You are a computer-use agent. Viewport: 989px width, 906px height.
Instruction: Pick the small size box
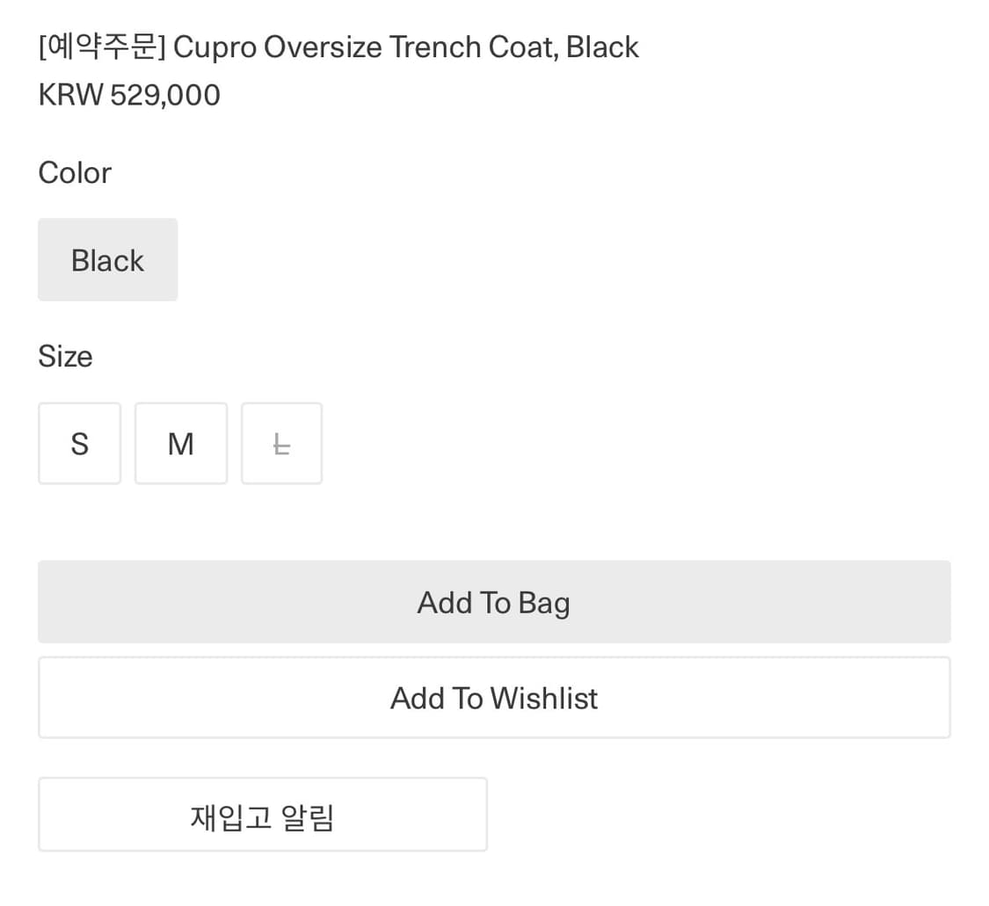(x=79, y=444)
